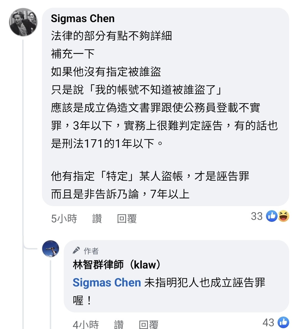Screen dimensions: 298x329
Task: Open the 4小時 timestamp on the reply
Action: click(86, 324)
